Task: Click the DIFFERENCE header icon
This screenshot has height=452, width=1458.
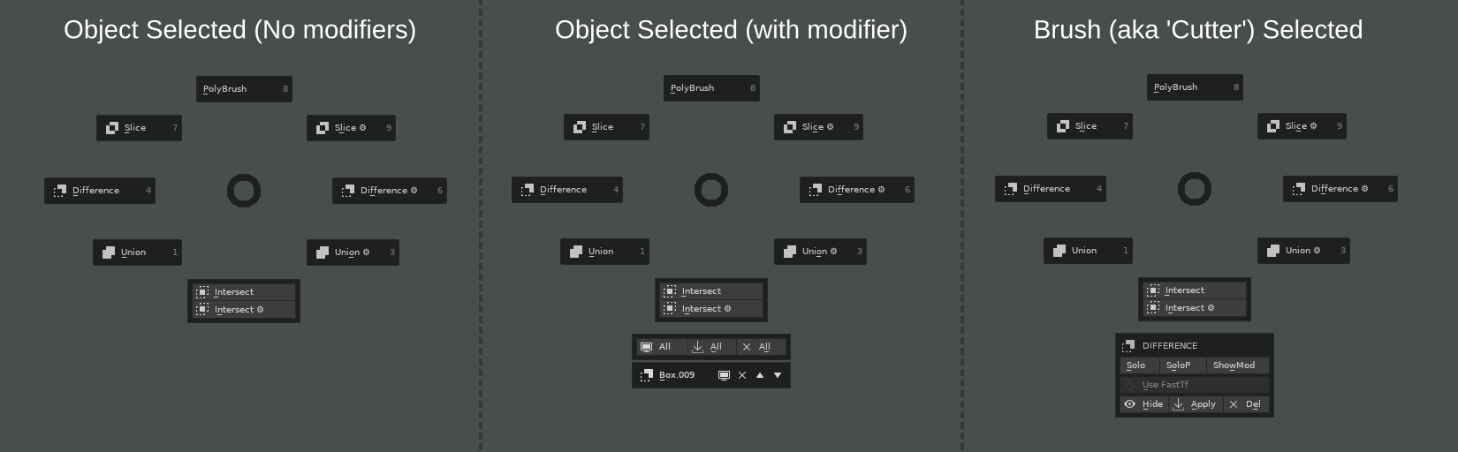Action: pos(1128,346)
